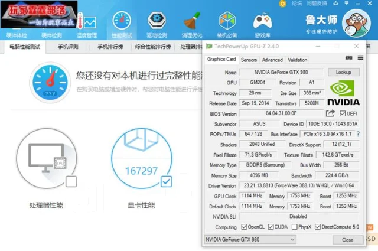
Task: Click Device ID value 10DE 13C0
Action: click(333, 123)
